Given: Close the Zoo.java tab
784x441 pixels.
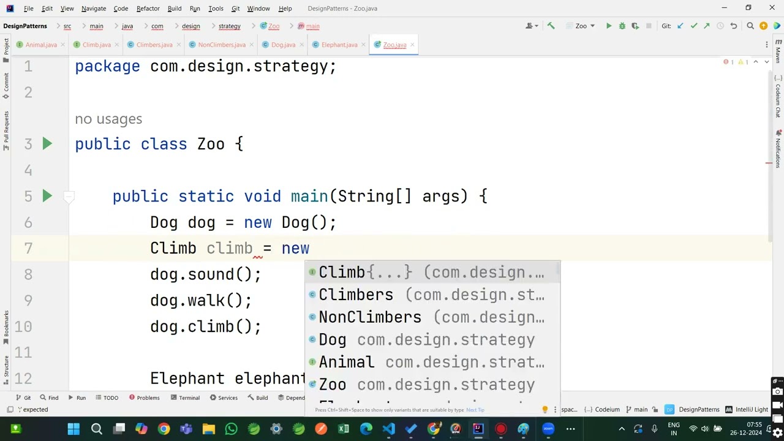Looking at the screenshot, I should pyautogui.click(x=412, y=45).
